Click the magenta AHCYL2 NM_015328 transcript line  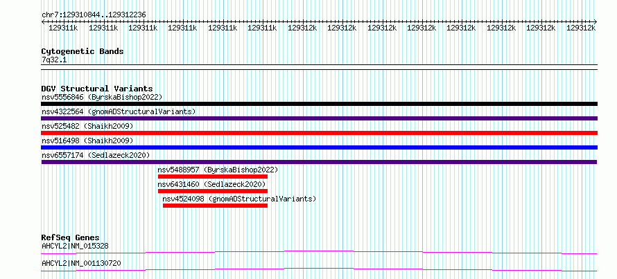coord(319,252)
